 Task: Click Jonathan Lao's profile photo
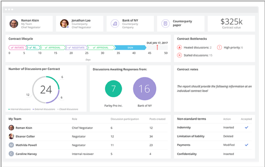(64, 23)
